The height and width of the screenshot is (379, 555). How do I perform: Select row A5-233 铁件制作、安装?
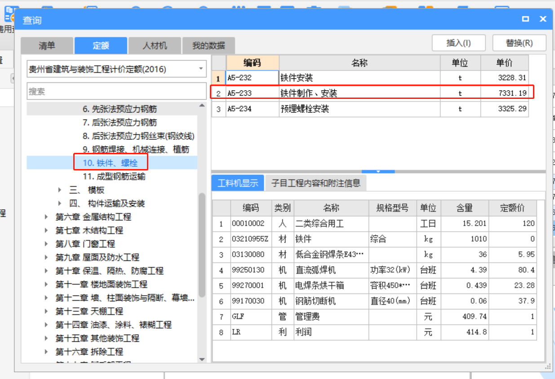click(370, 94)
